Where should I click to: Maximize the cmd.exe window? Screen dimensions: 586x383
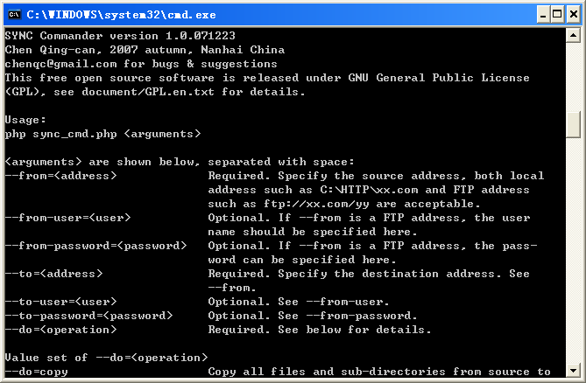coord(557,15)
